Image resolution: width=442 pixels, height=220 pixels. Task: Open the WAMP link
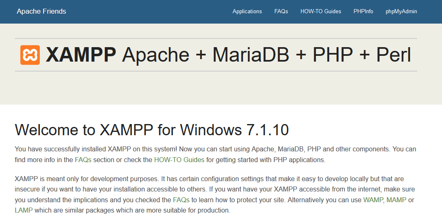pos(373,200)
